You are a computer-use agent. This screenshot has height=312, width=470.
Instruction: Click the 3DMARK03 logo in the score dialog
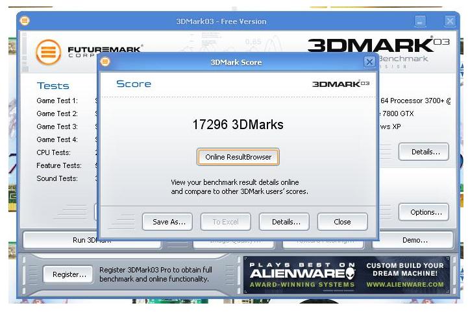click(x=341, y=84)
